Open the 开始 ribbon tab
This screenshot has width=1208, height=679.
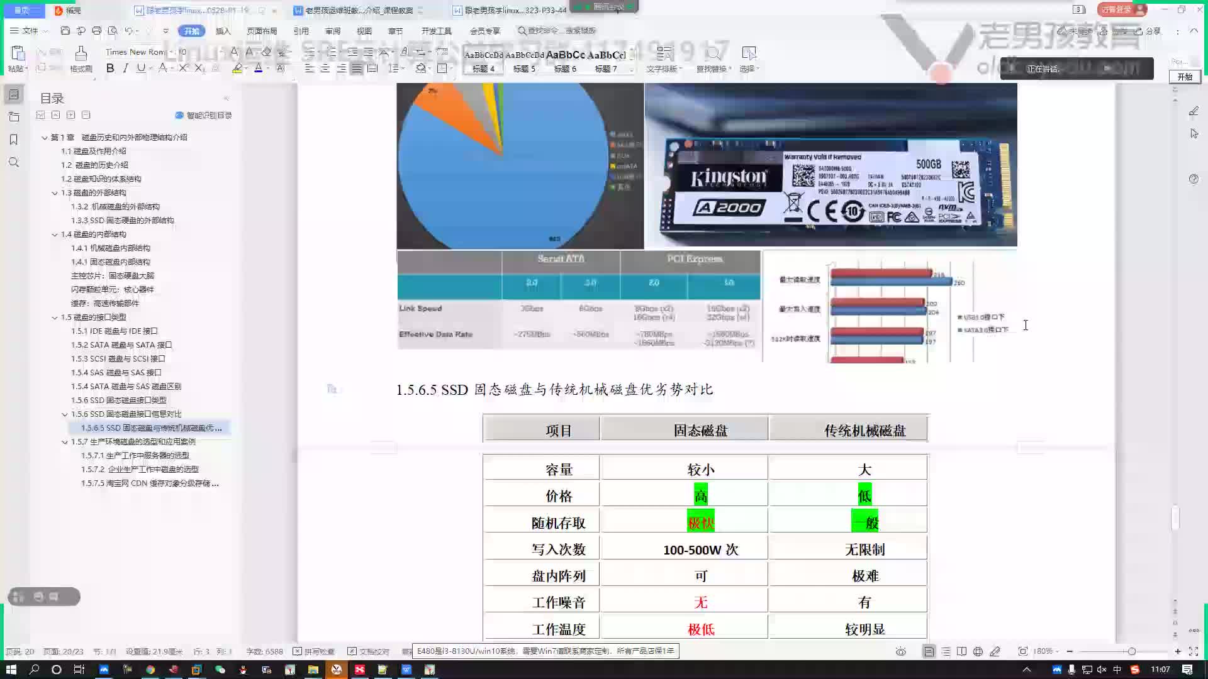pos(192,31)
